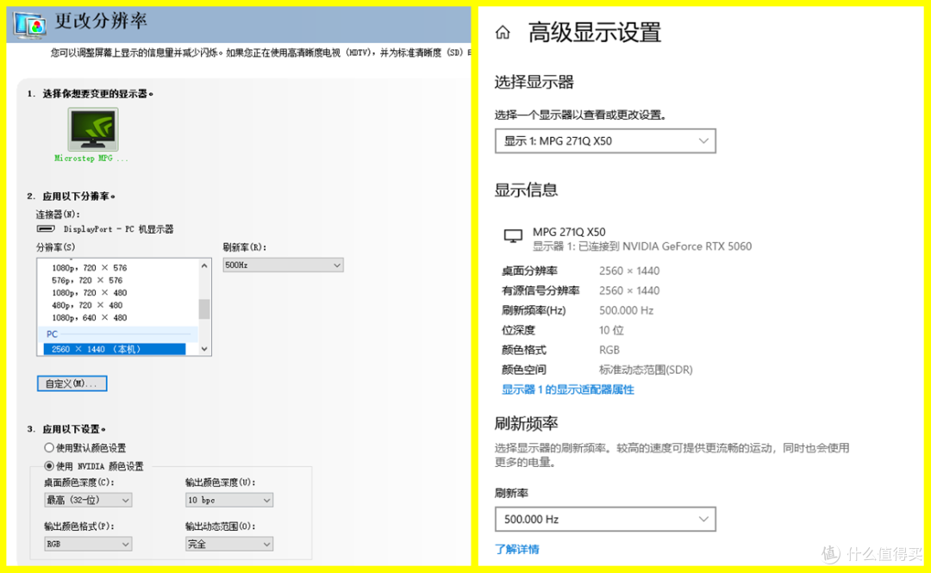Open the output dynamic range dropdown
Viewport: 931px width, 573px height.
229,544
